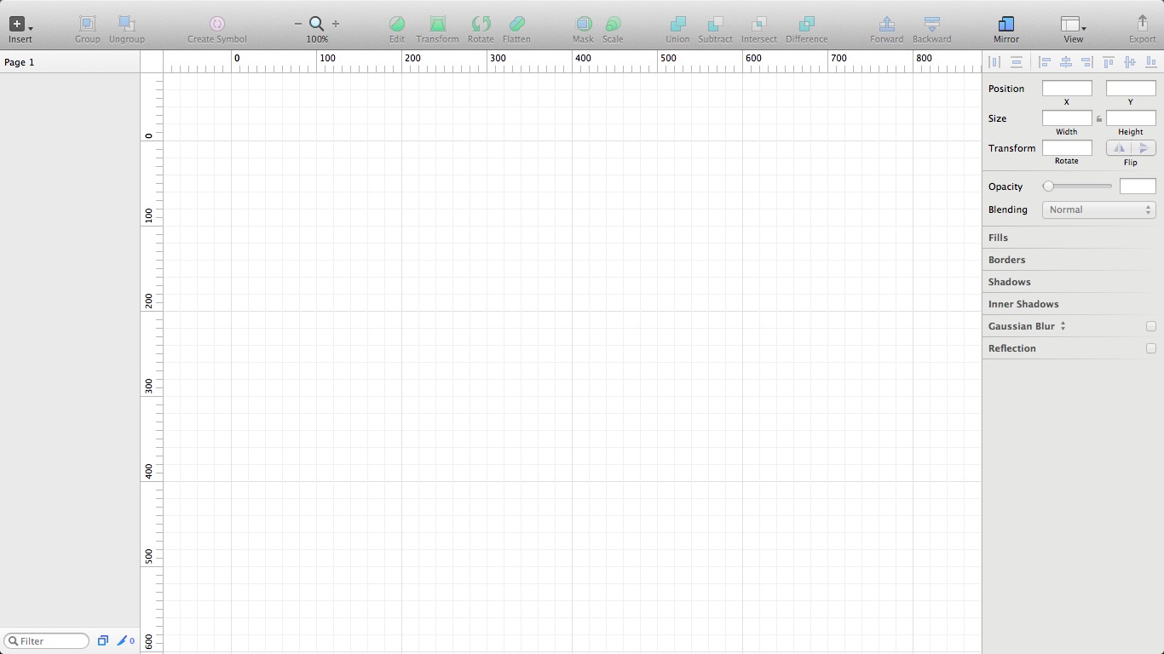Viewport: 1164px width, 654px height.
Task: Select Page 1 in the sidebar
Action: (x=20, y=62)
